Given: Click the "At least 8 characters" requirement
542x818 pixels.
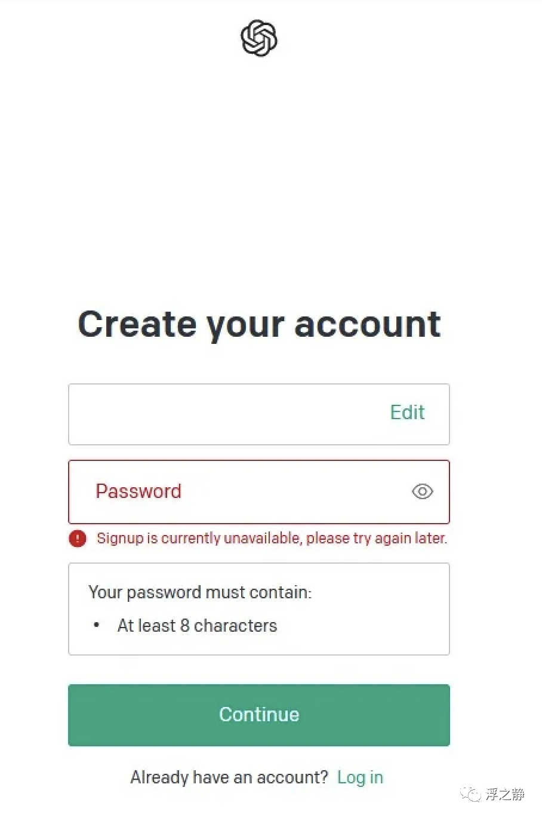Looking at the screenshot, I should 197,626.
